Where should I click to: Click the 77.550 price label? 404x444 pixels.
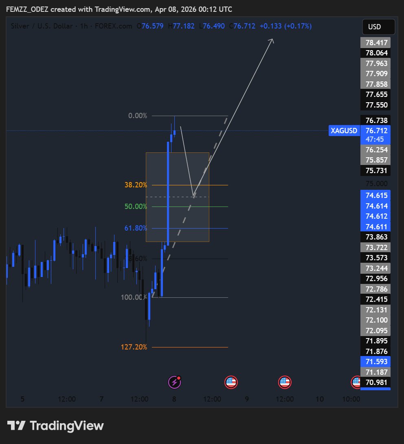(375, 105)
